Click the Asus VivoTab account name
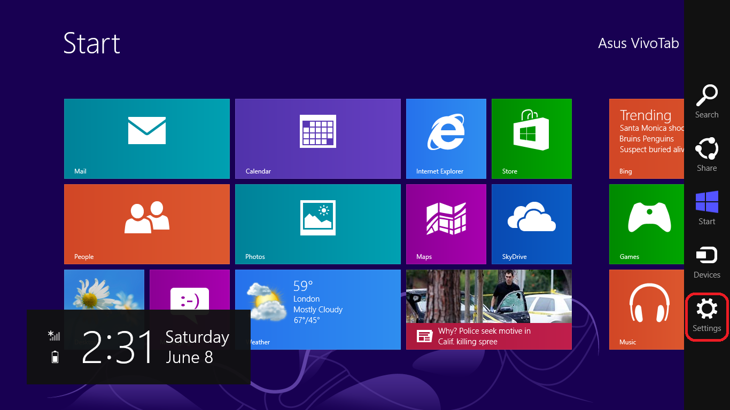 pyautogui.click(x=638, y=43)
